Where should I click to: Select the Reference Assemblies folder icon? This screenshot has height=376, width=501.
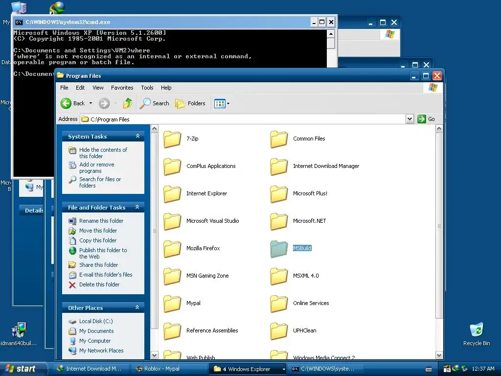tap(172, 331)
